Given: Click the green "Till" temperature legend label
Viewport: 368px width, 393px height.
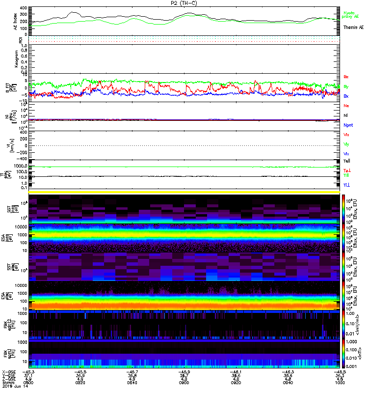Looking at the screenshot, I should point(346,175).
